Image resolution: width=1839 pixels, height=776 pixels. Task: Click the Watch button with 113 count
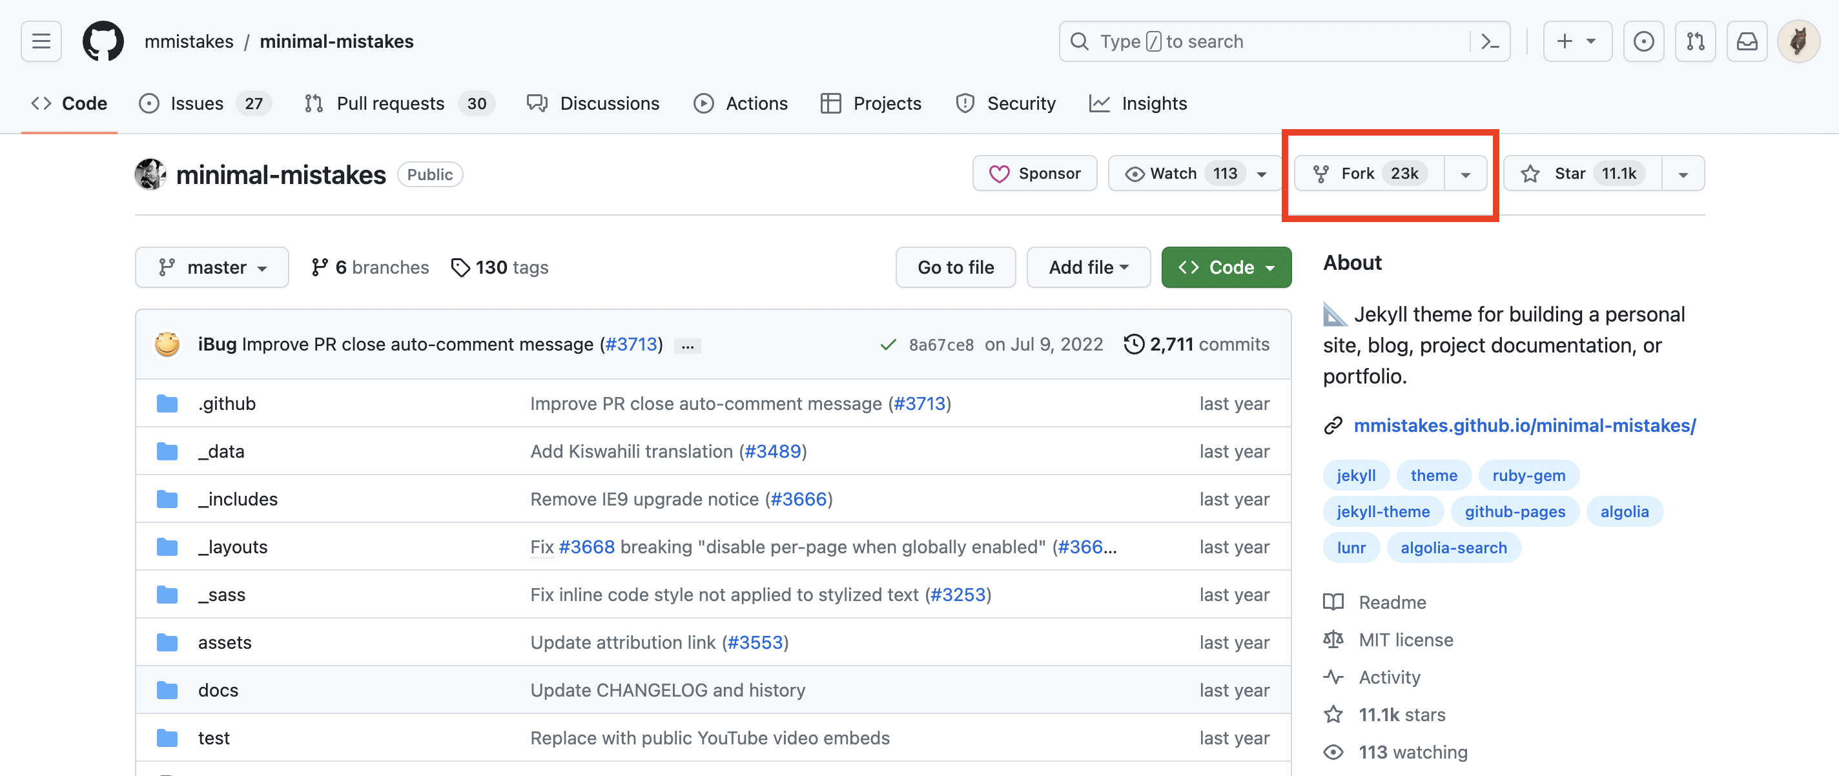tap(1195, 174)
